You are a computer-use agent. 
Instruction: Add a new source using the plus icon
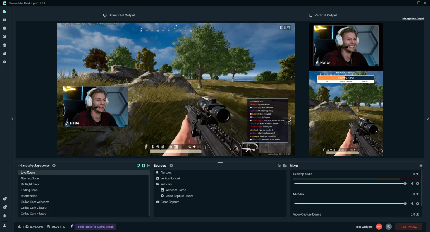pos(171,165)
